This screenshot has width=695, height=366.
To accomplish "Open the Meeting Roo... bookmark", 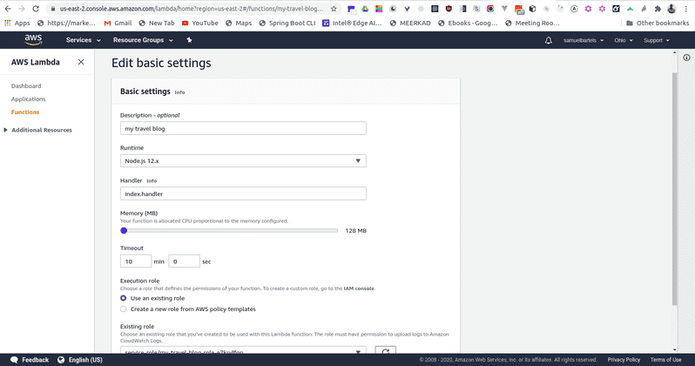I will (532, 23).
